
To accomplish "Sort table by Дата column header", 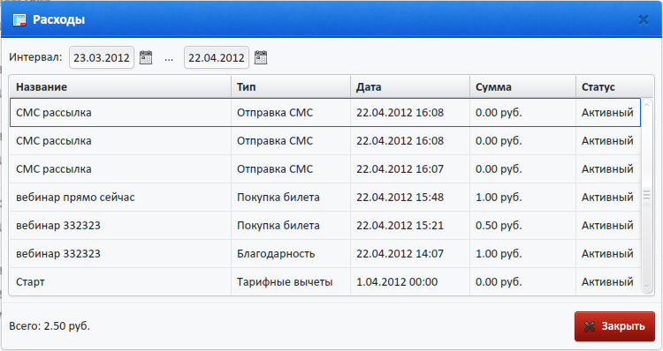I will tap(410, 87).
